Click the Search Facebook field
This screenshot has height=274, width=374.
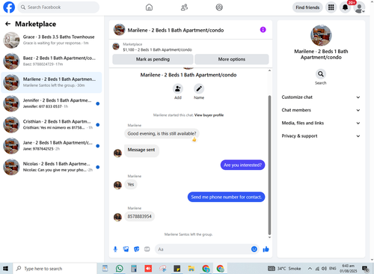[58, 7]
